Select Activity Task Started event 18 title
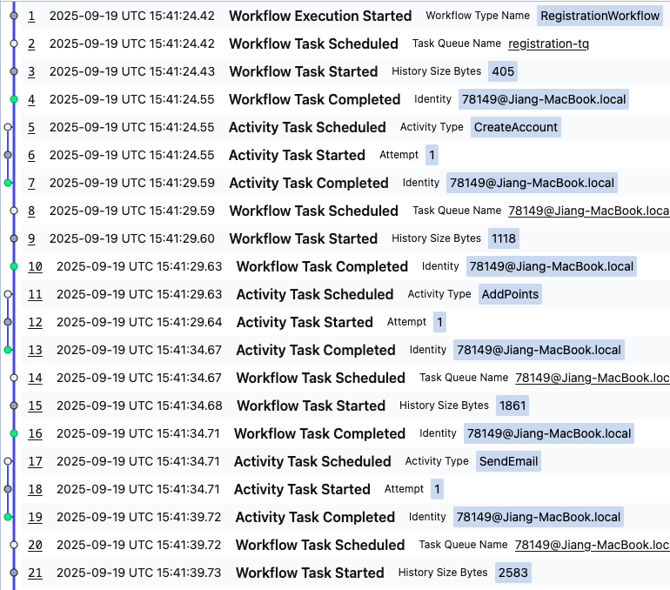 click(x=302, y=489)
